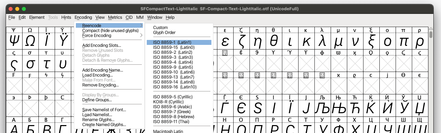The width and height of the screenshot is (441, 133).
Task: Select Create Named Glyphs...
Action: [110, 124]
